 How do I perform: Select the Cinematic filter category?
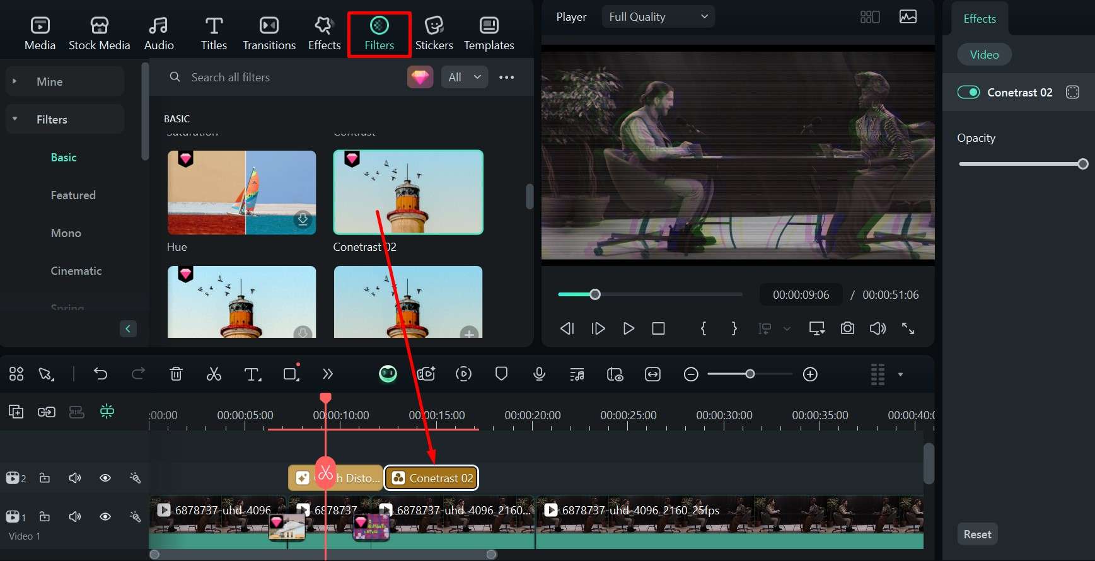tap(76, 271)
